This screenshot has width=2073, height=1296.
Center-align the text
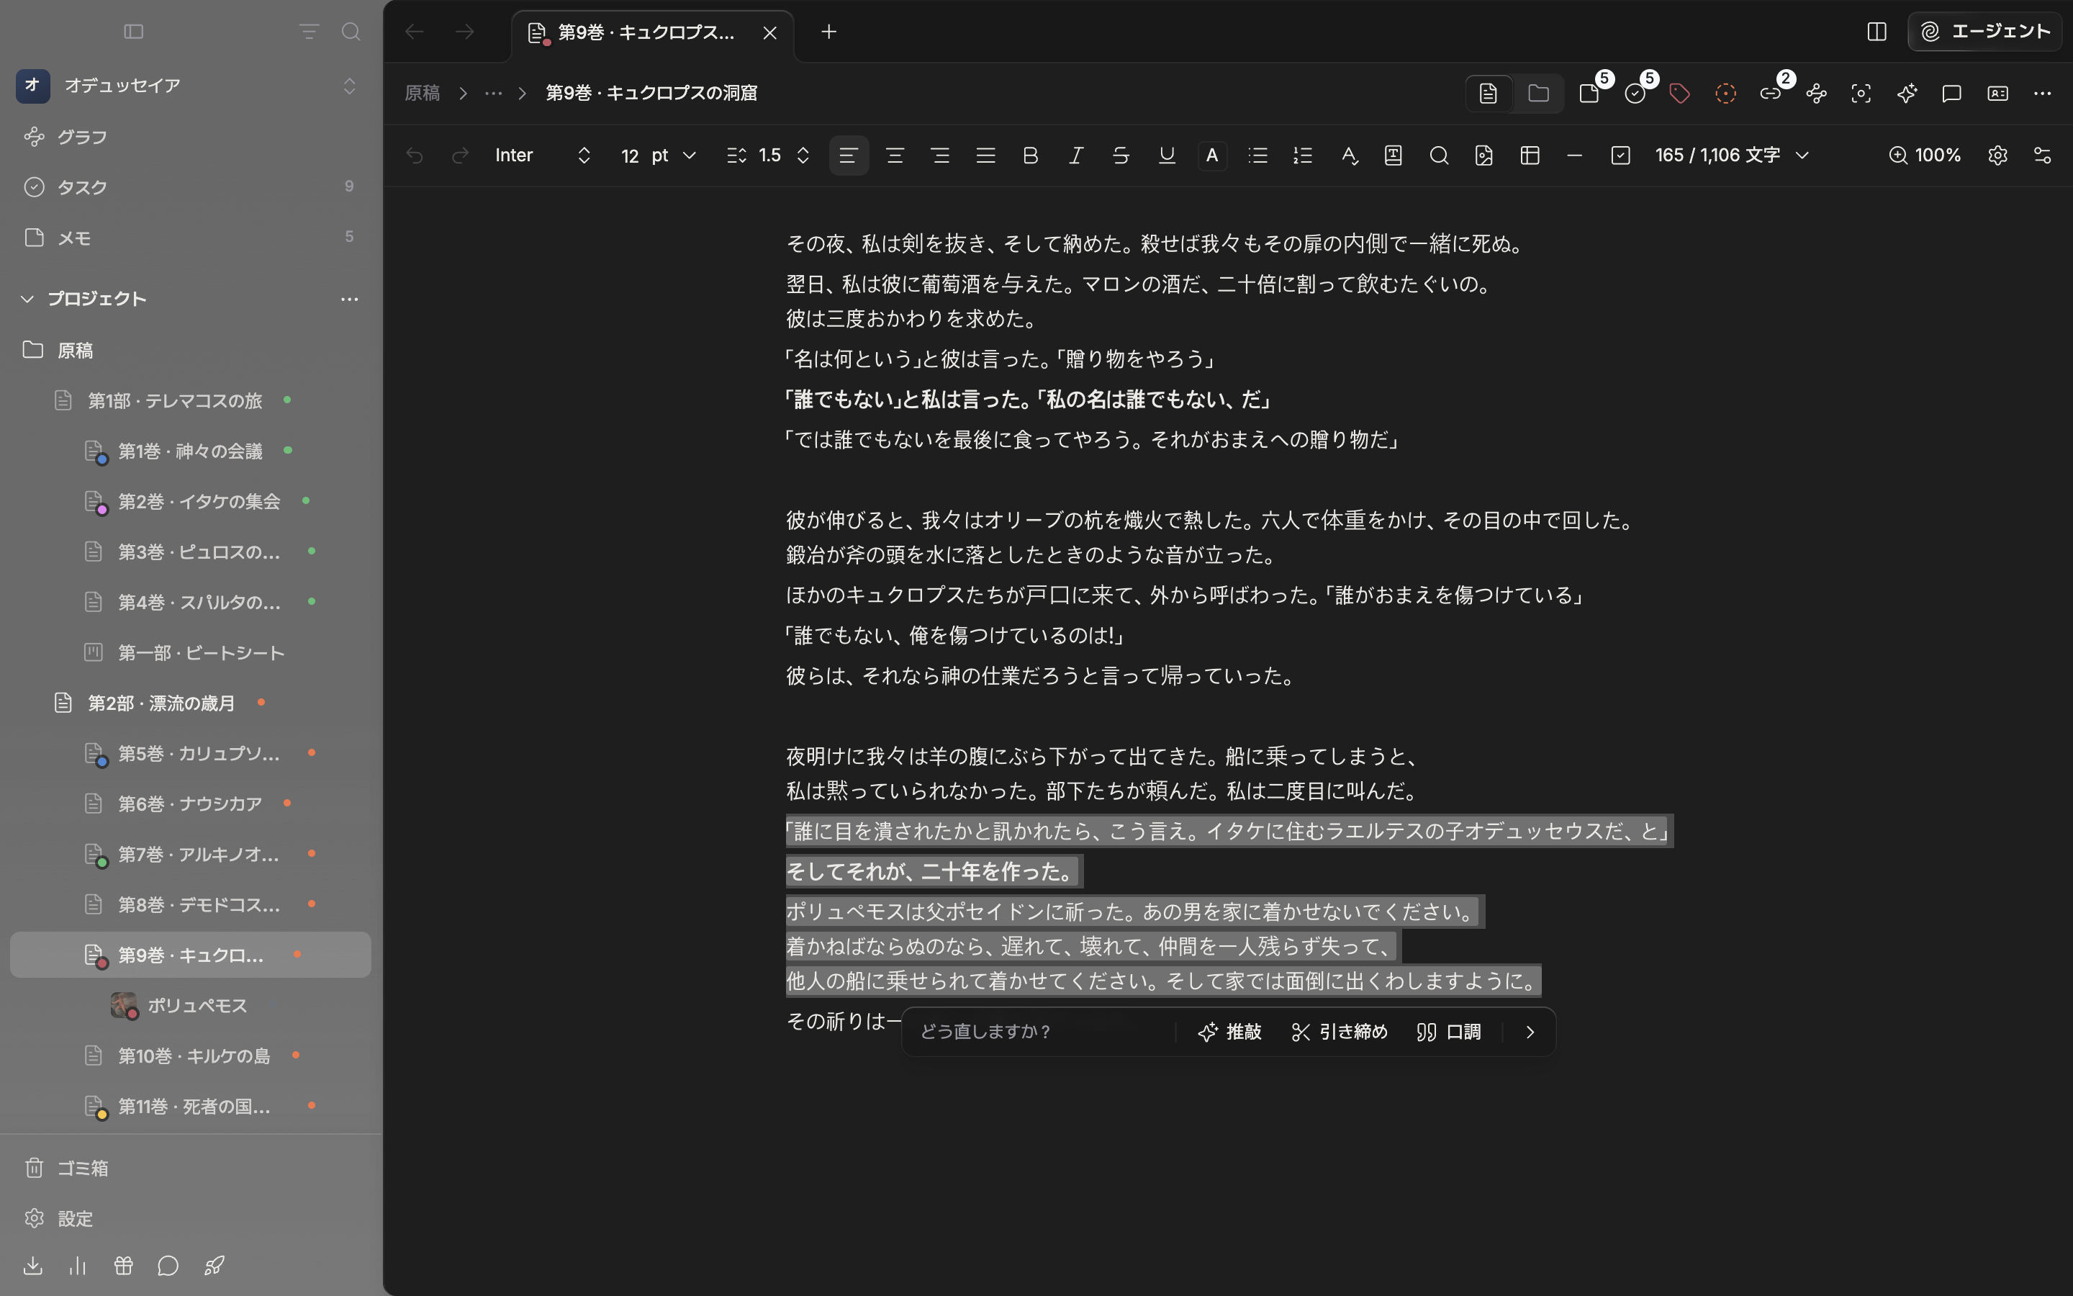pos(895,155)
